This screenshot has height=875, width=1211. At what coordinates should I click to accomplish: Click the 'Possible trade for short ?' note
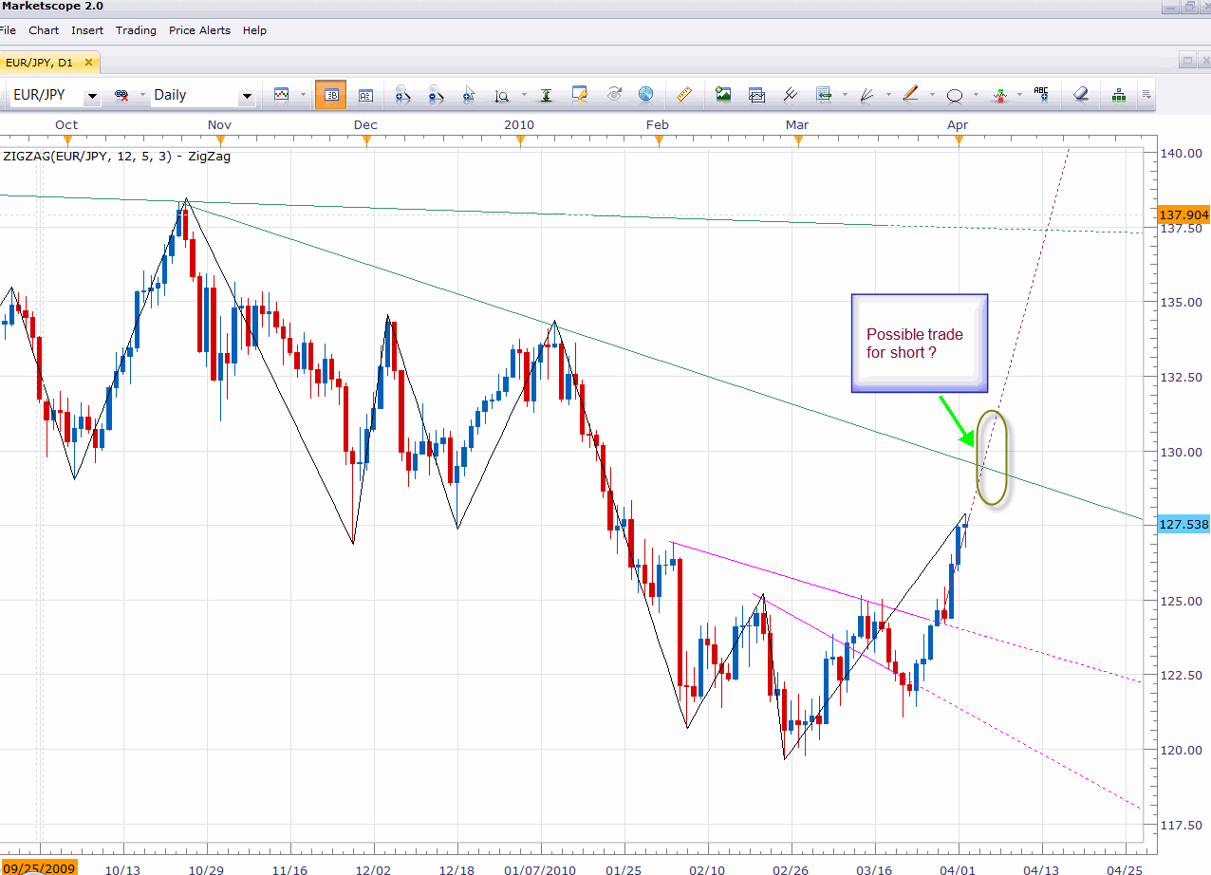(919, 344)
